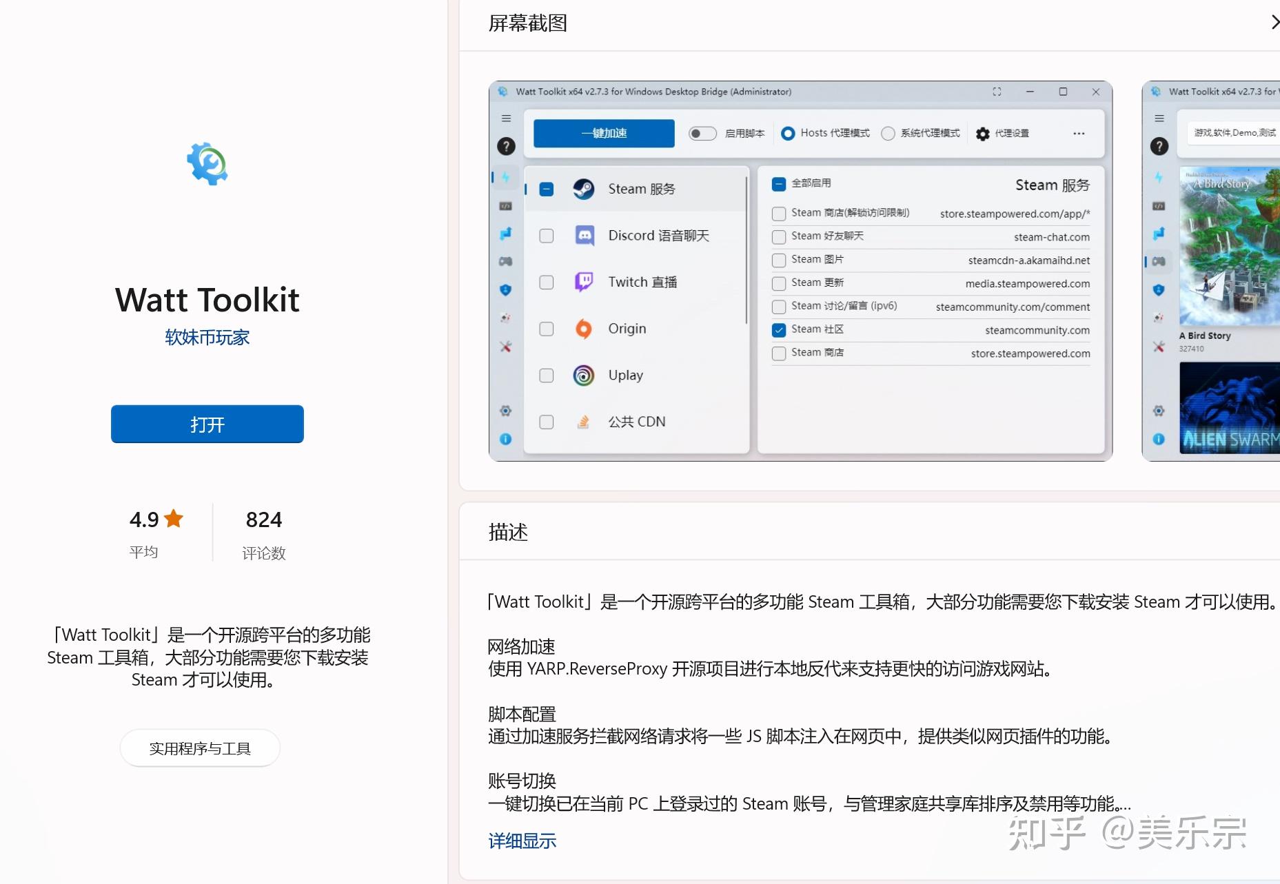Viewport: 1280px width, 884px height.
Task: Click the 游戏,软件,Demo,测试 filter field
Action: (1234, 132)
